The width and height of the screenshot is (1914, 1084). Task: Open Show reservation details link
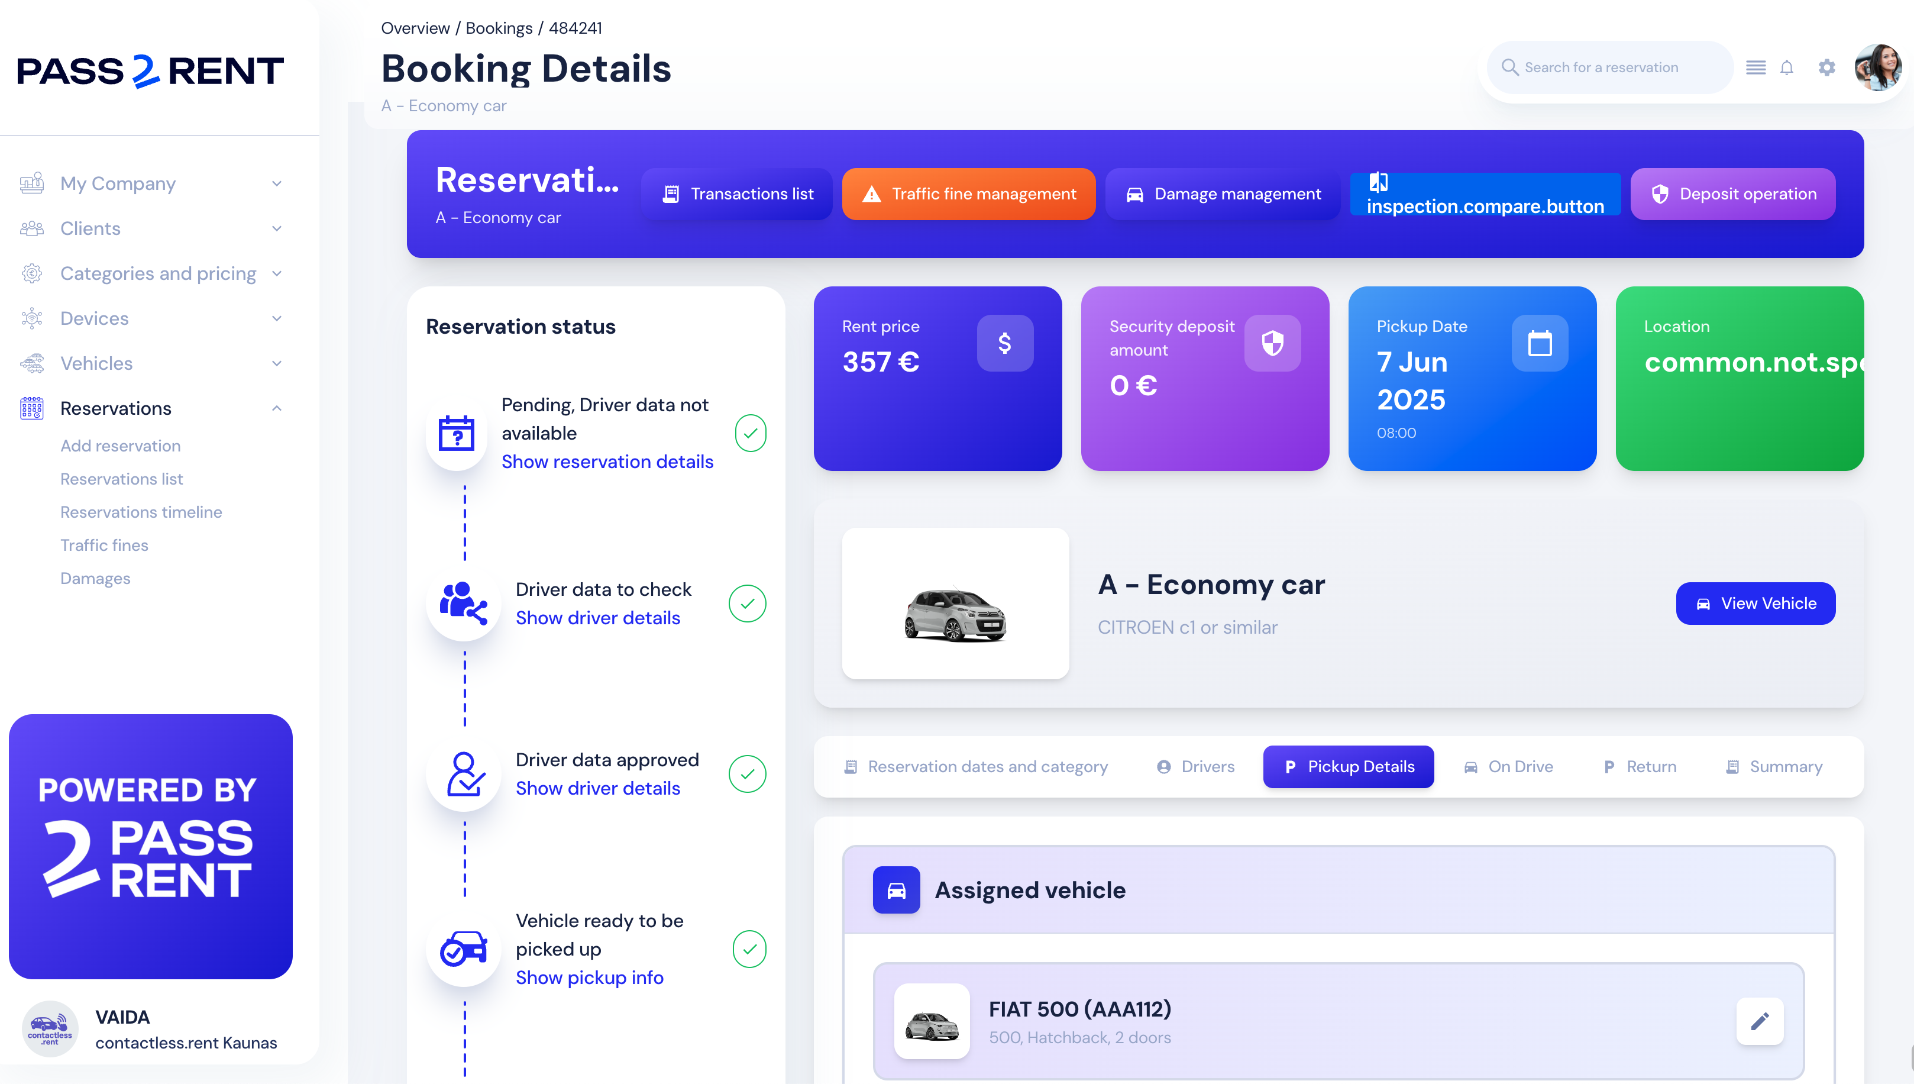click(x=606, y=462)
